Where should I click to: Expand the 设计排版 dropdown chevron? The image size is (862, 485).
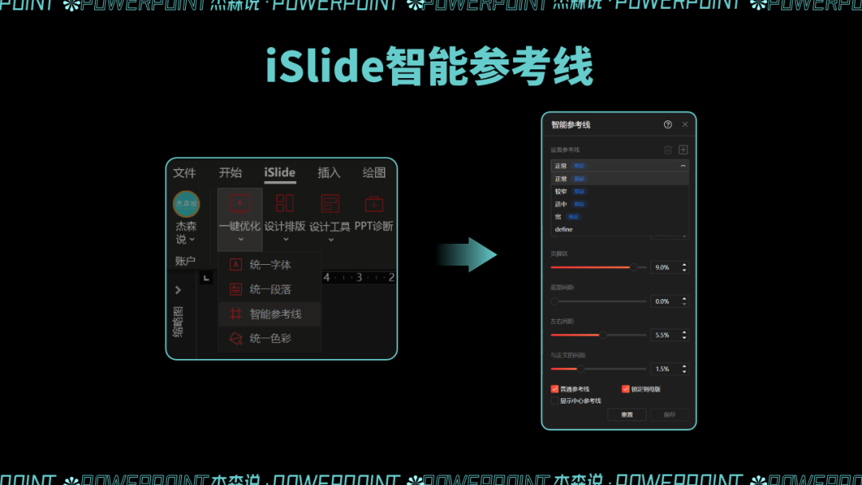[x=285, y=239]
